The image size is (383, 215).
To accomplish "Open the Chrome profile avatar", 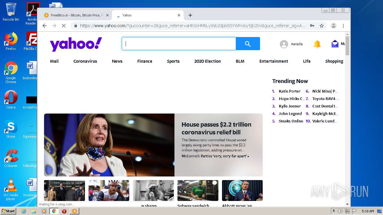I will coord(334,26).
